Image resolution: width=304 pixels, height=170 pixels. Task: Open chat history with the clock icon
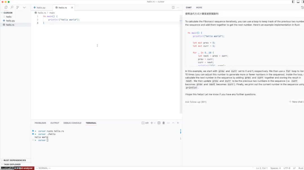(302, 7)
